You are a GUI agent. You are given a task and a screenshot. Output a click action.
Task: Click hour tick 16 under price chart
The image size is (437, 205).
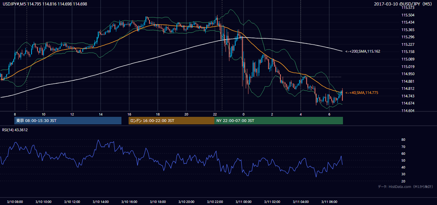click(129, 114)
